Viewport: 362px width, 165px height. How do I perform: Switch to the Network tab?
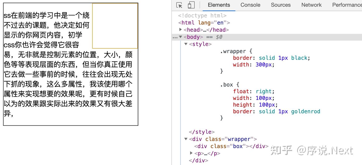coord(311,5)
